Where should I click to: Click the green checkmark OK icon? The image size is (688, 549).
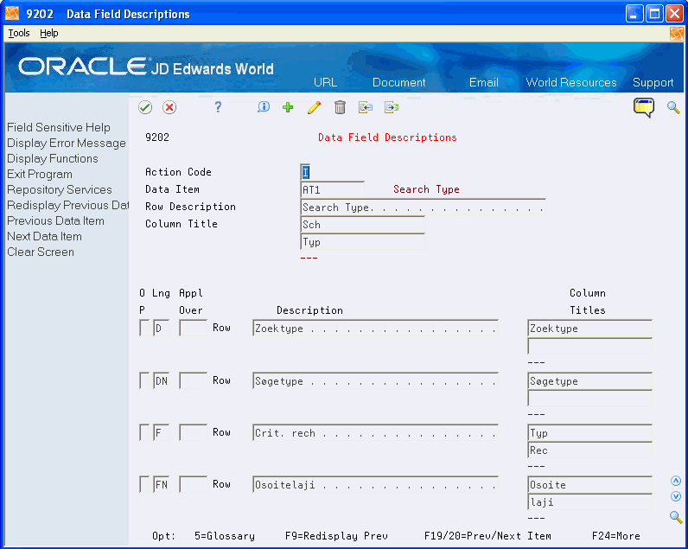click(x=145, y=107)
